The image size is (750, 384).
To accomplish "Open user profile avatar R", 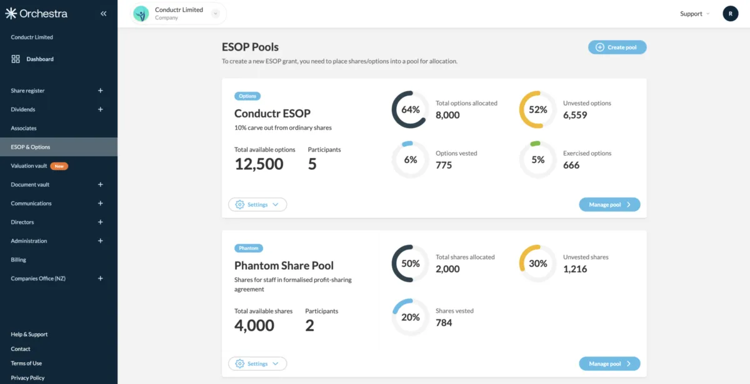I will point(730,14).
